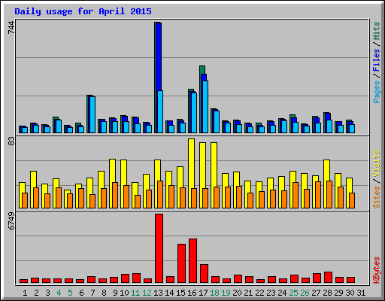Screen dimensions: 385x301
Task: Click the yellow visits bar for day 18
Action: tap(214, 165)
